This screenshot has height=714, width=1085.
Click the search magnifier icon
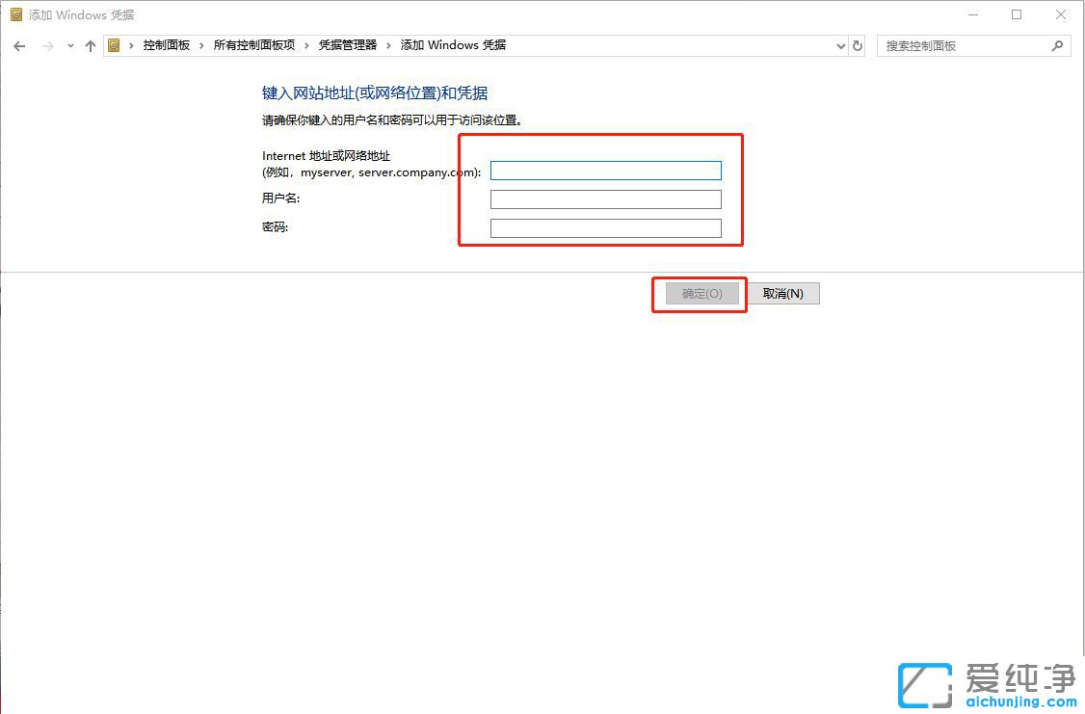coord(1058,45)
